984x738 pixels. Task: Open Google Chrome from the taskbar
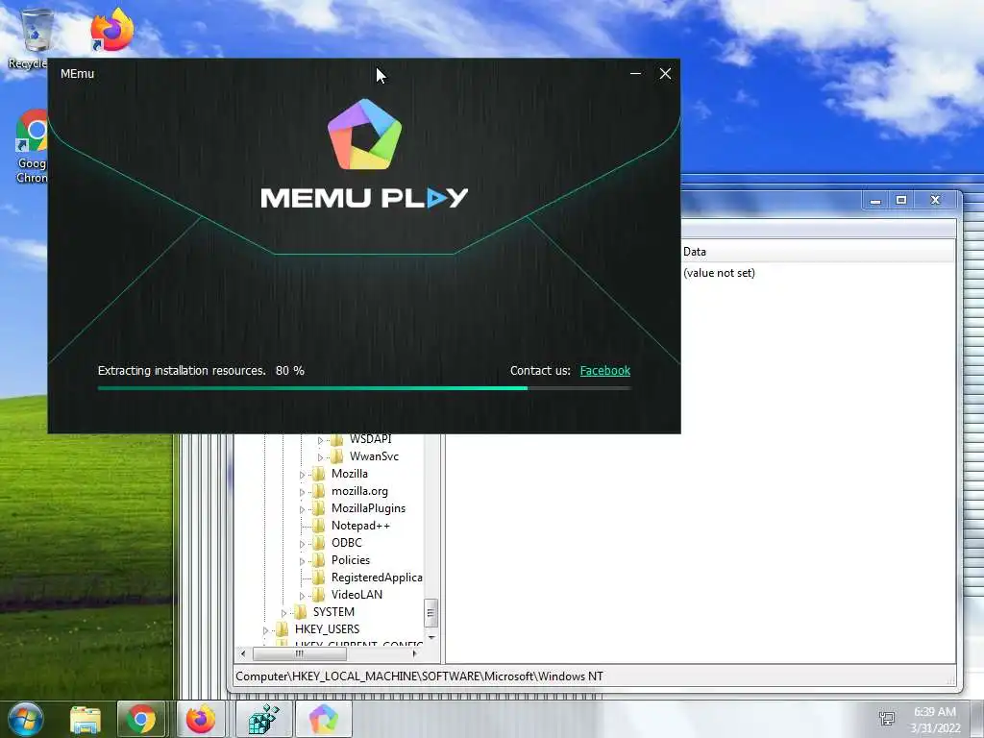141,720
